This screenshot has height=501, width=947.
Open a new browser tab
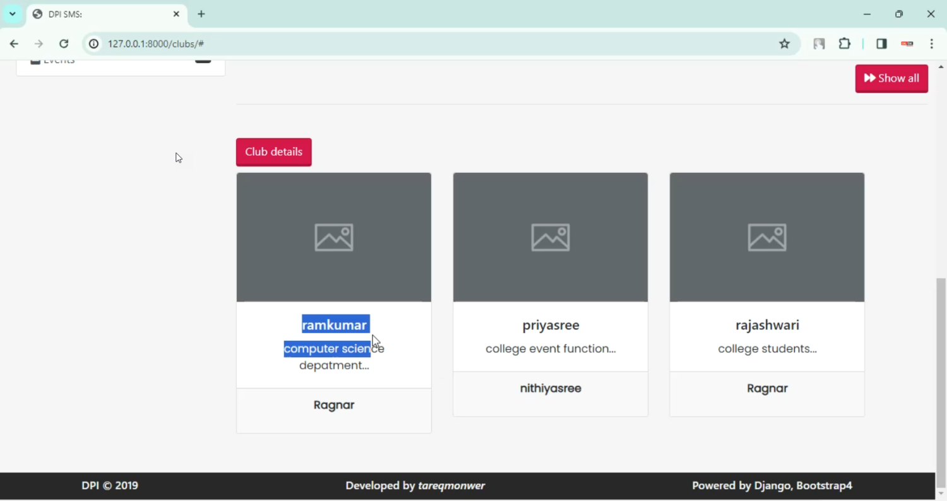[201, 14]
